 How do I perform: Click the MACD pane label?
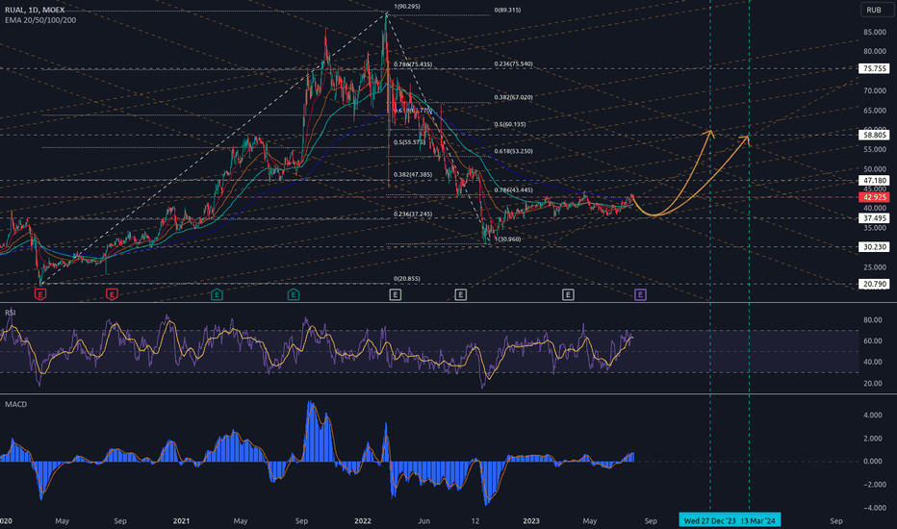(x=16, y=404)
